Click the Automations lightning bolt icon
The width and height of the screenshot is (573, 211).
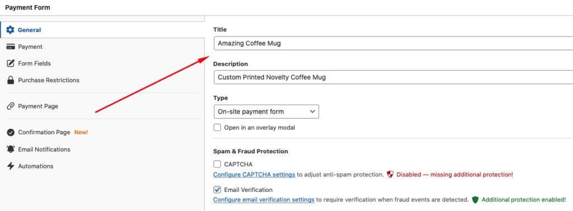(x=11, y=166)
